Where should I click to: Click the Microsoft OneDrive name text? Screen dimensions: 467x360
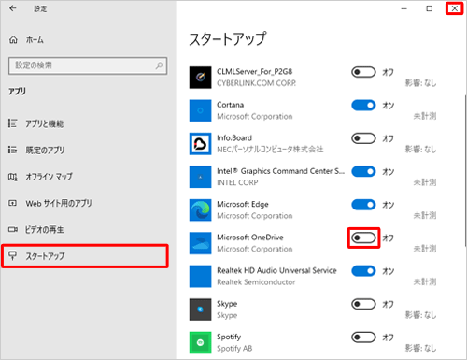[x=250, y=238]
